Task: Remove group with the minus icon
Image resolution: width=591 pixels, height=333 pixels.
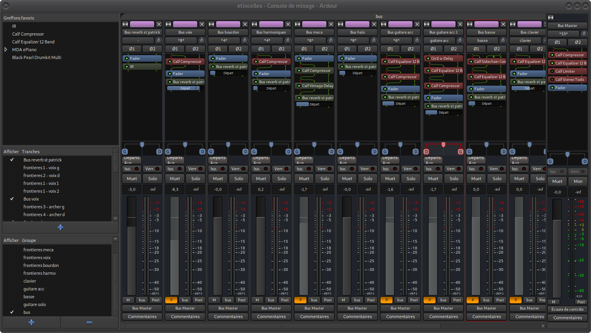Action: coord(89,322)
